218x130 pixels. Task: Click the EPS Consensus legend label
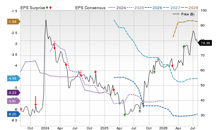point(90,8)
